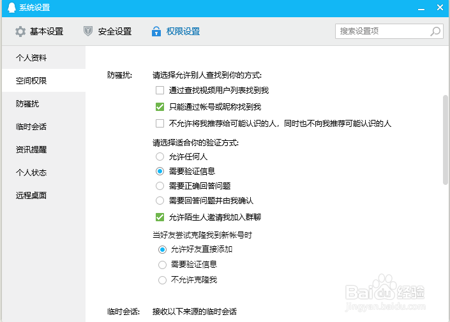Viewport: 450px width, 322px height.
Task: Open 个人资料 in the sidebar
Action: (43, 57)
